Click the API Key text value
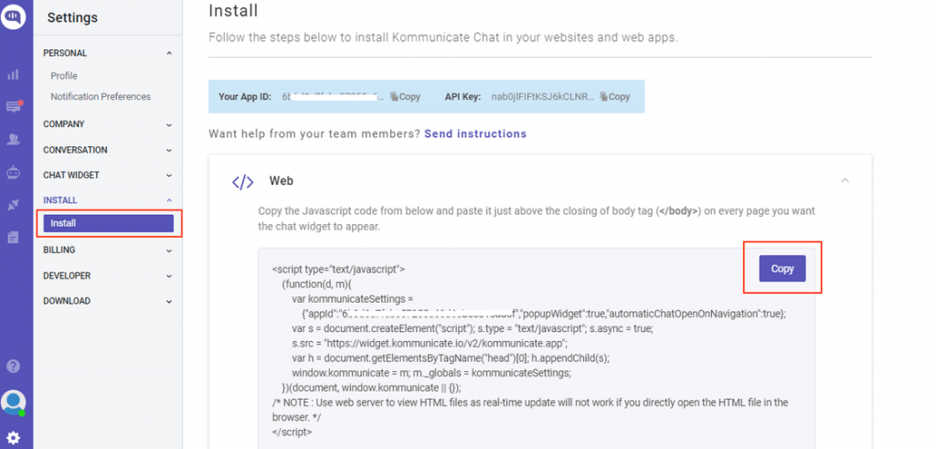The width and height of the screenshot is (936, 449). tap(543, 97)
